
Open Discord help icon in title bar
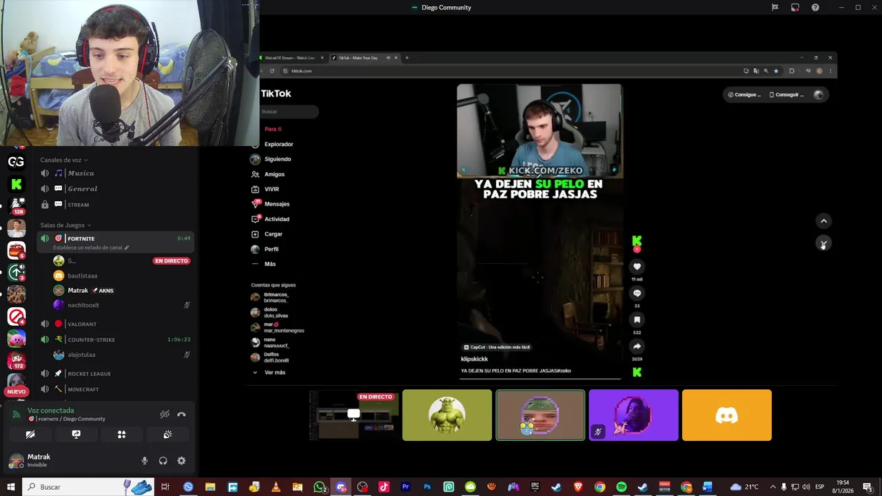[815, 8]
